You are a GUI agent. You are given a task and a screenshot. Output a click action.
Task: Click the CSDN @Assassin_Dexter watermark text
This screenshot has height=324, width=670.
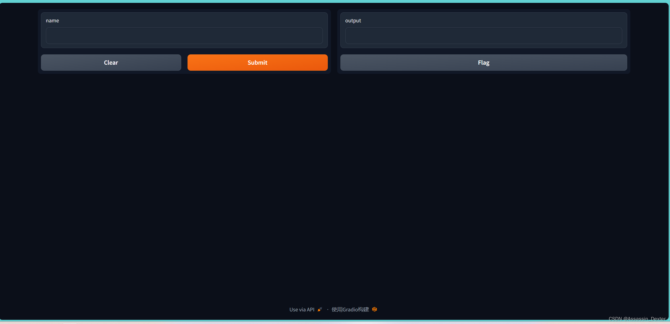click(x=637, y=319)
